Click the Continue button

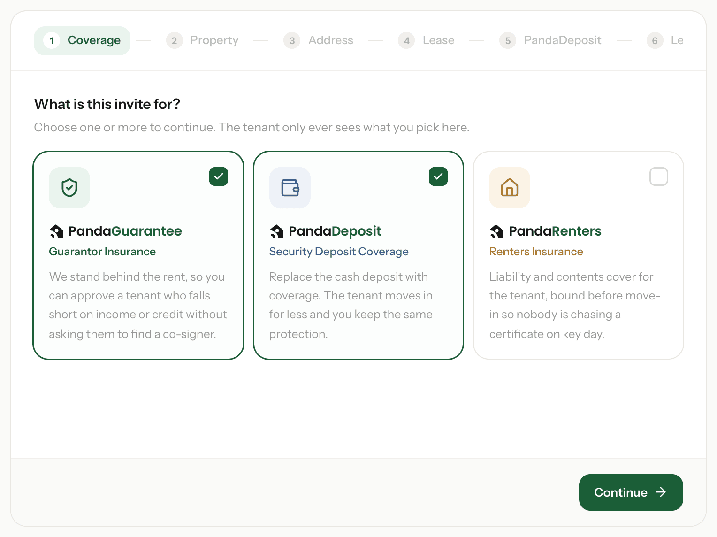click(631, 492)
